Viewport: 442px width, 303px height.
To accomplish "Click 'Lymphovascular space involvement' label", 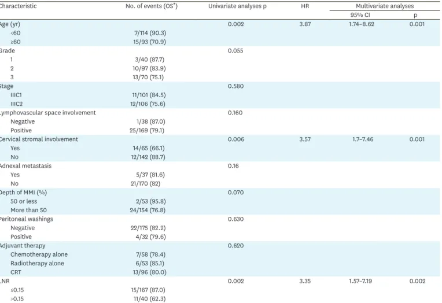I will (x=47, y=113).
